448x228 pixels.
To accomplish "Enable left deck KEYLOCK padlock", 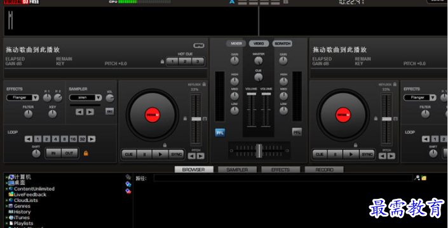I will click(x=204, y=84).
